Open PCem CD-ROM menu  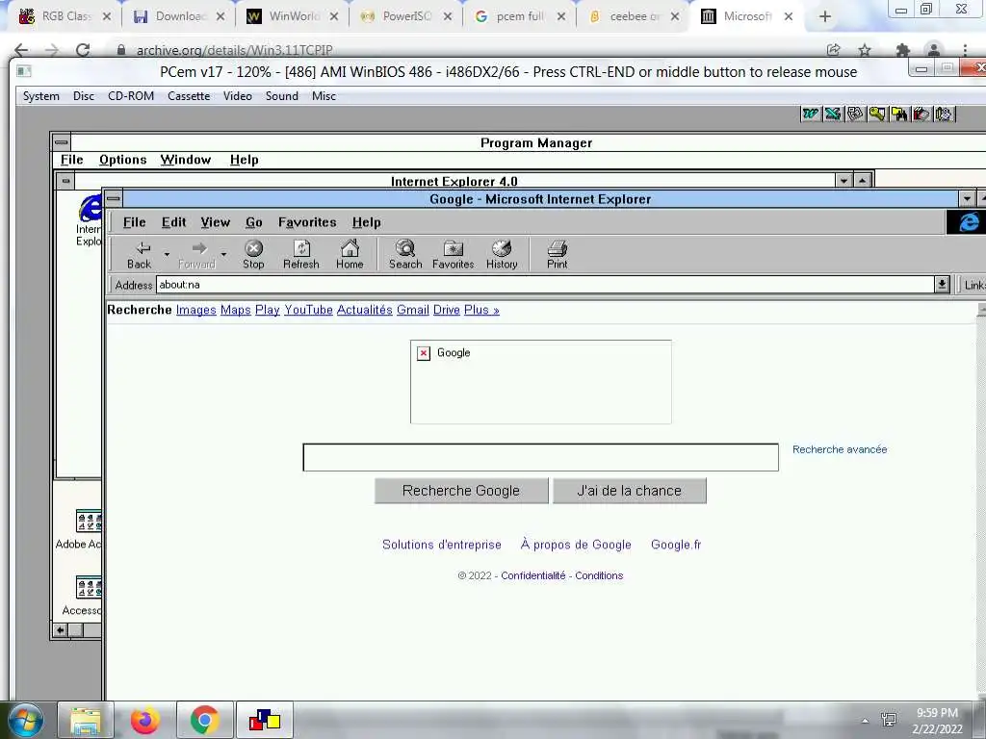click(131, 96)
